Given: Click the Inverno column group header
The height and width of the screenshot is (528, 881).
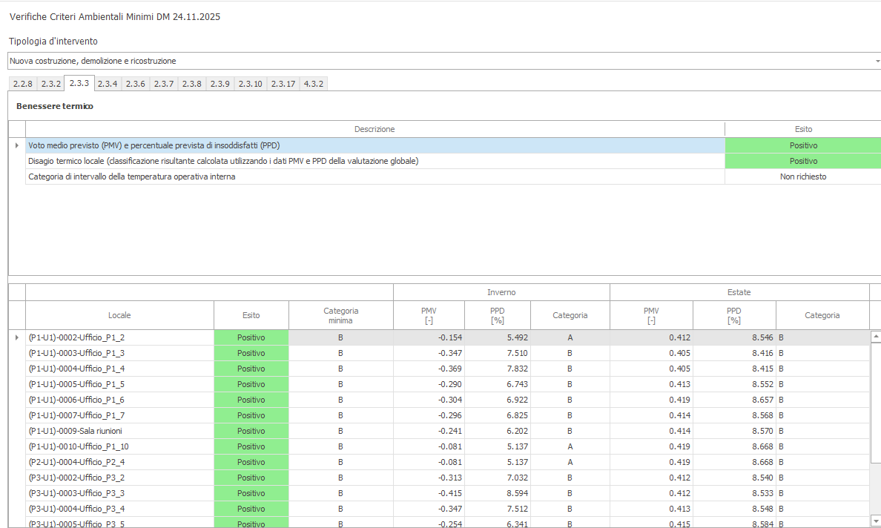Looking at the screenshot, I should coord(501,292).
